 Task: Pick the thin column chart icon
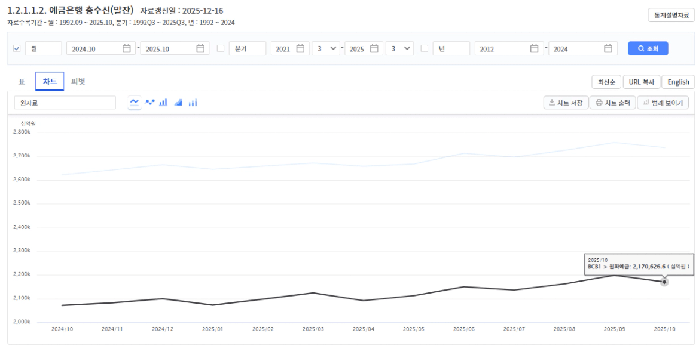tap(193, 103)
